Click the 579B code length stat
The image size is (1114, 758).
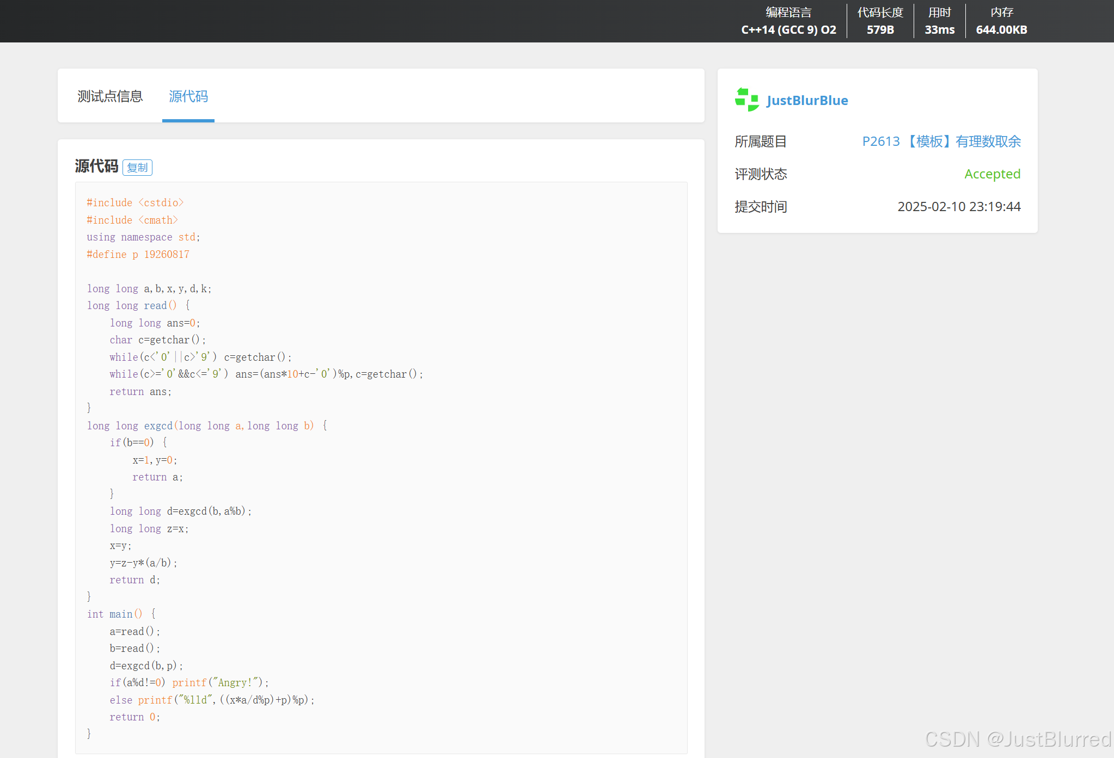point(880,29)
